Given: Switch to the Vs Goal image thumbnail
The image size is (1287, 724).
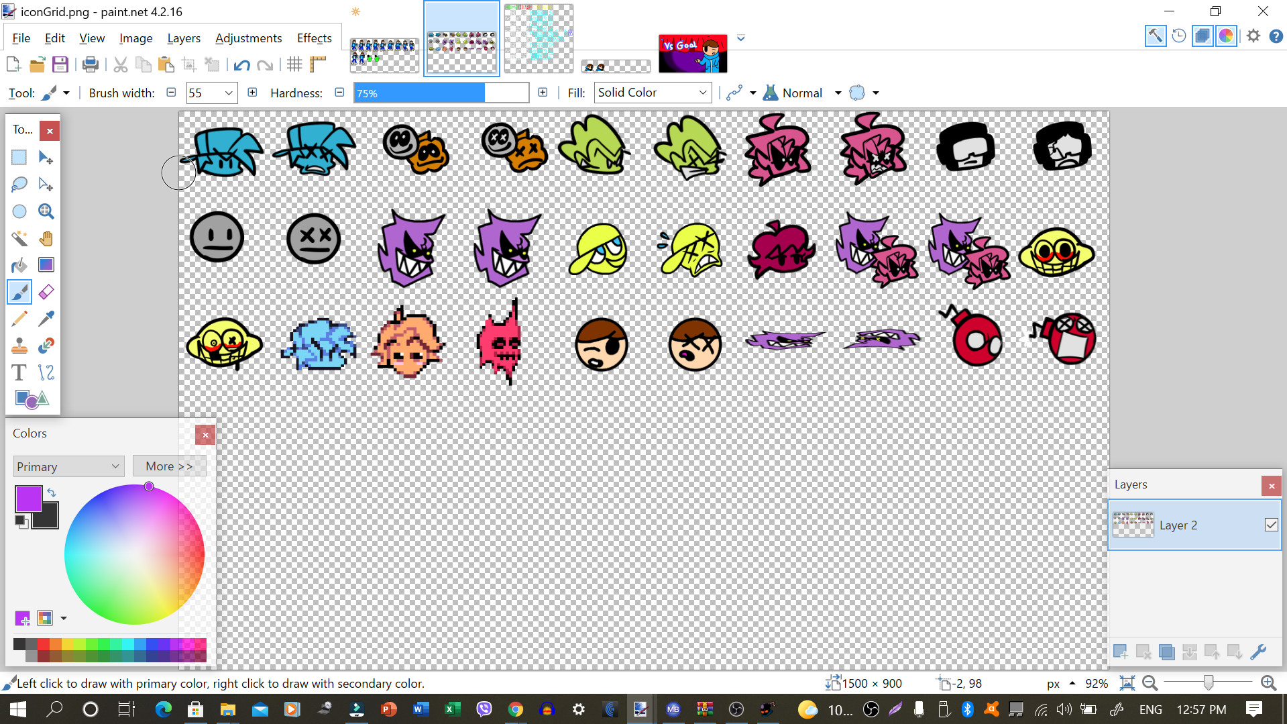Looking at the screenshot, I should point(693,54).
